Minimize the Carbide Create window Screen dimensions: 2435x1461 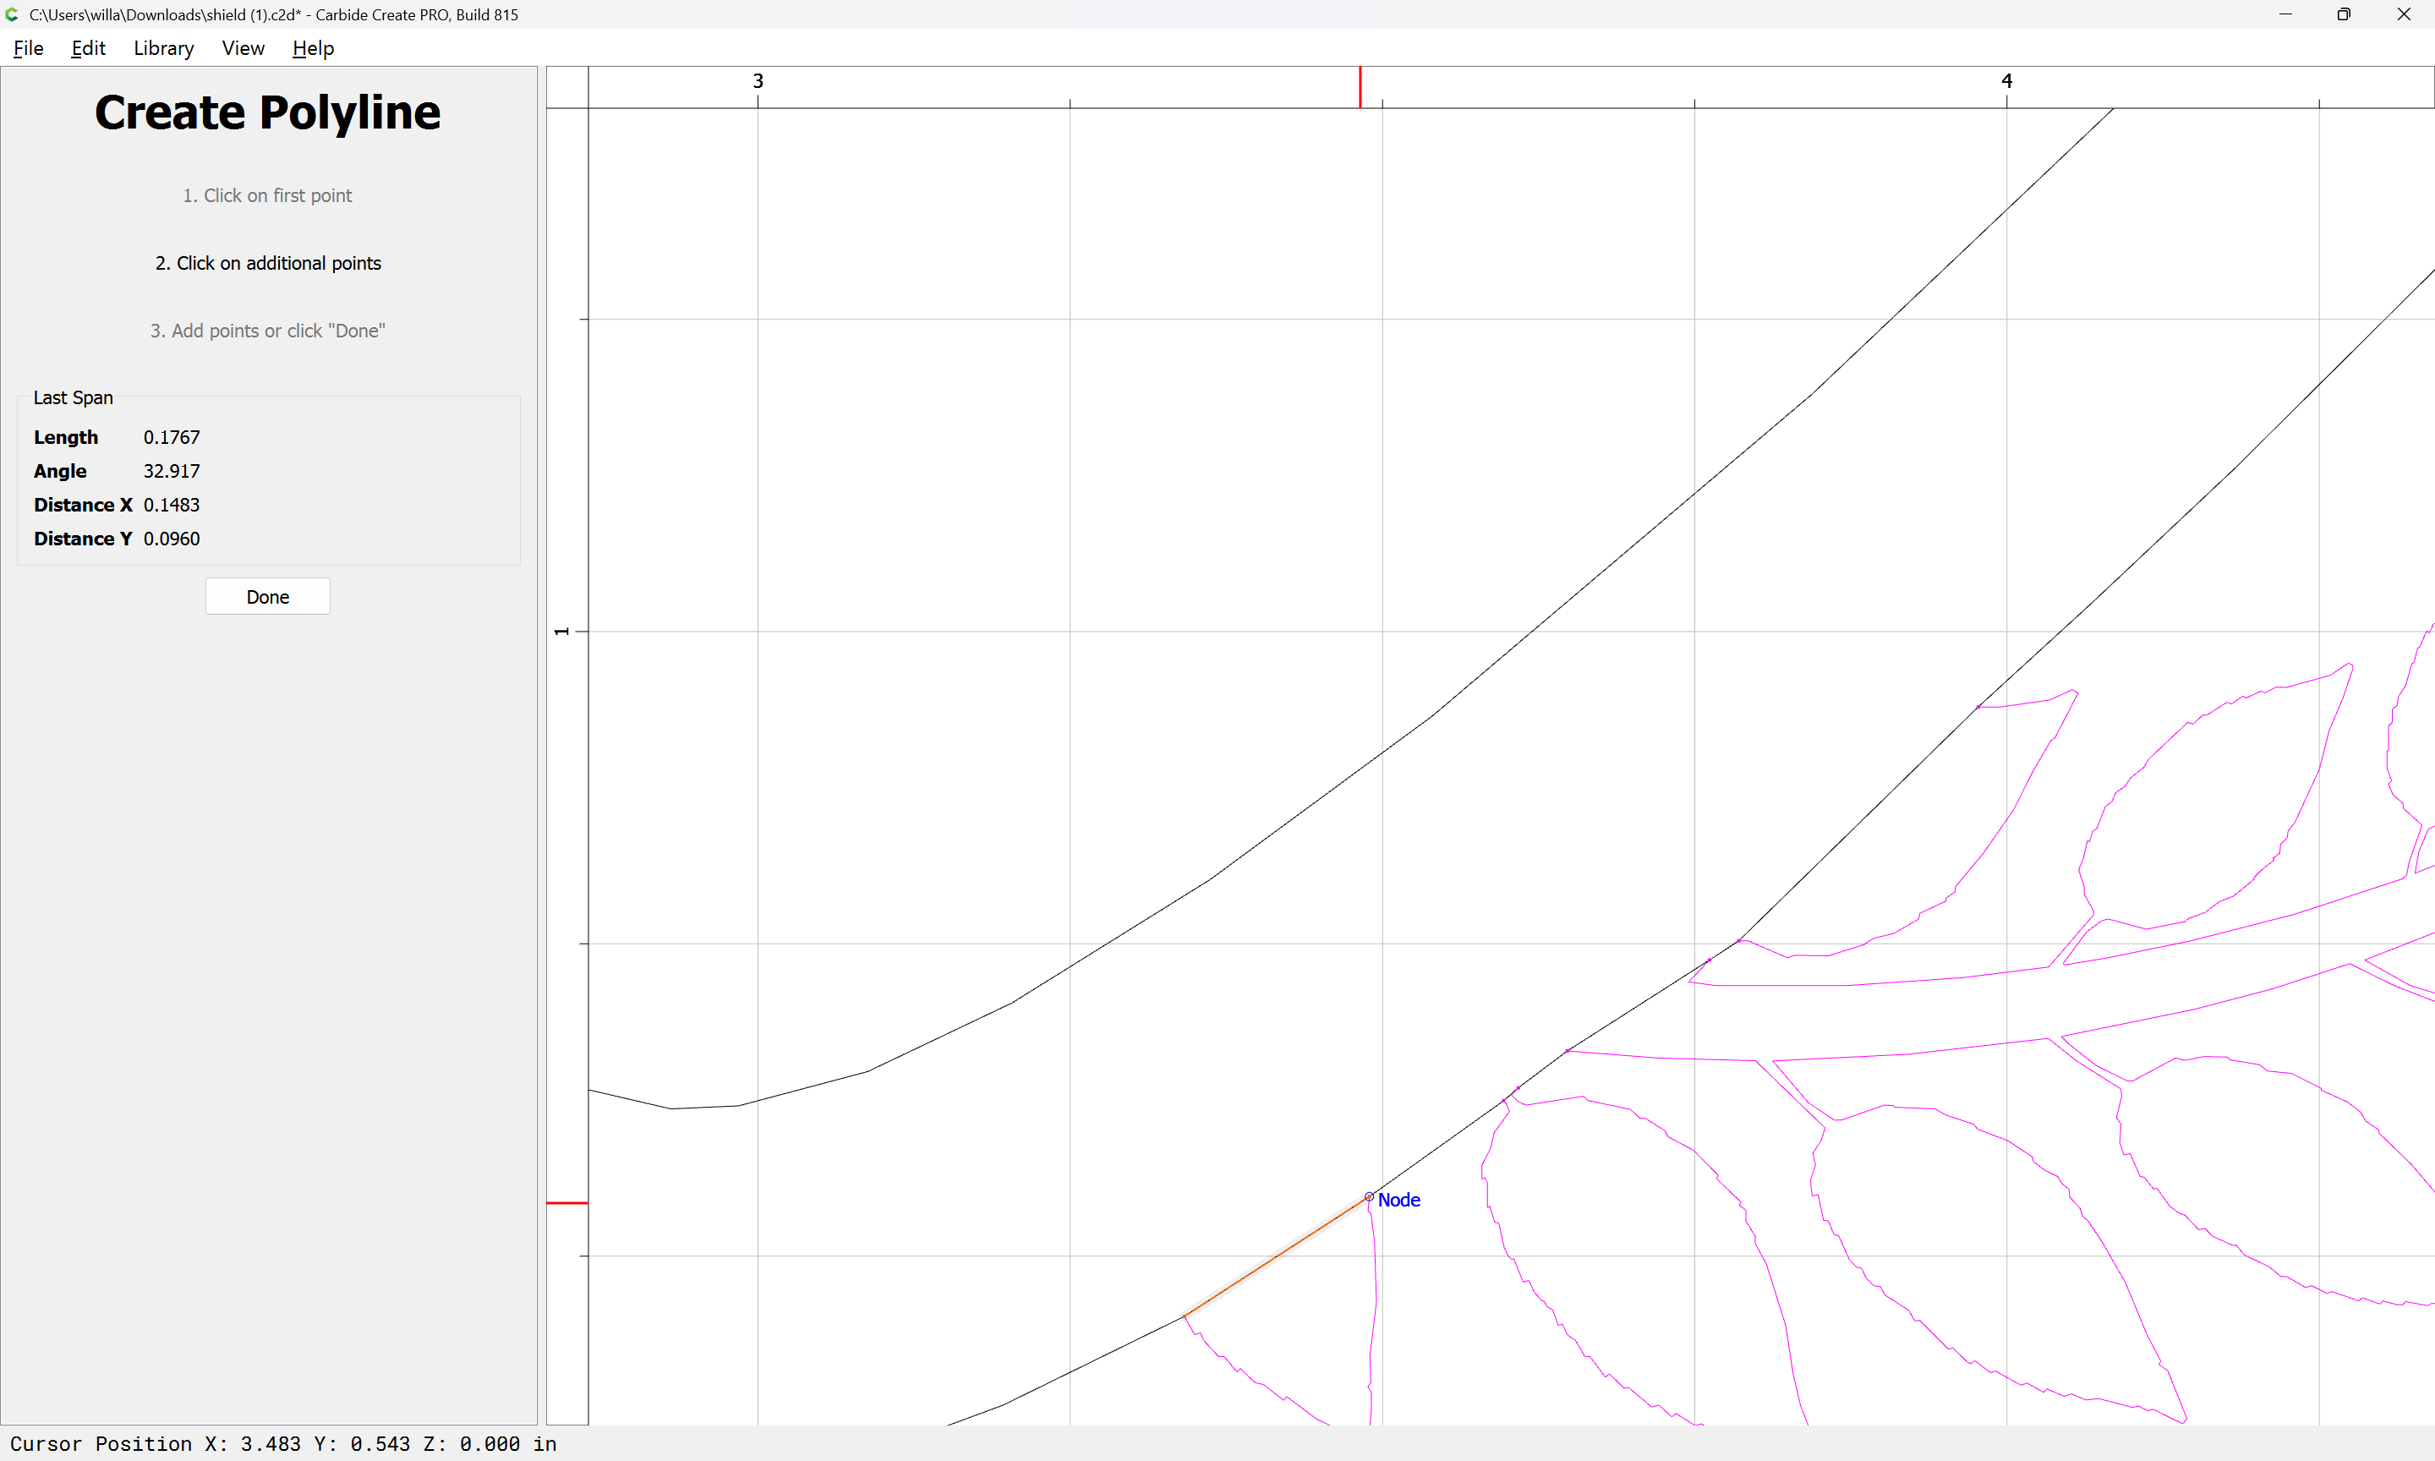[2285, 14]
